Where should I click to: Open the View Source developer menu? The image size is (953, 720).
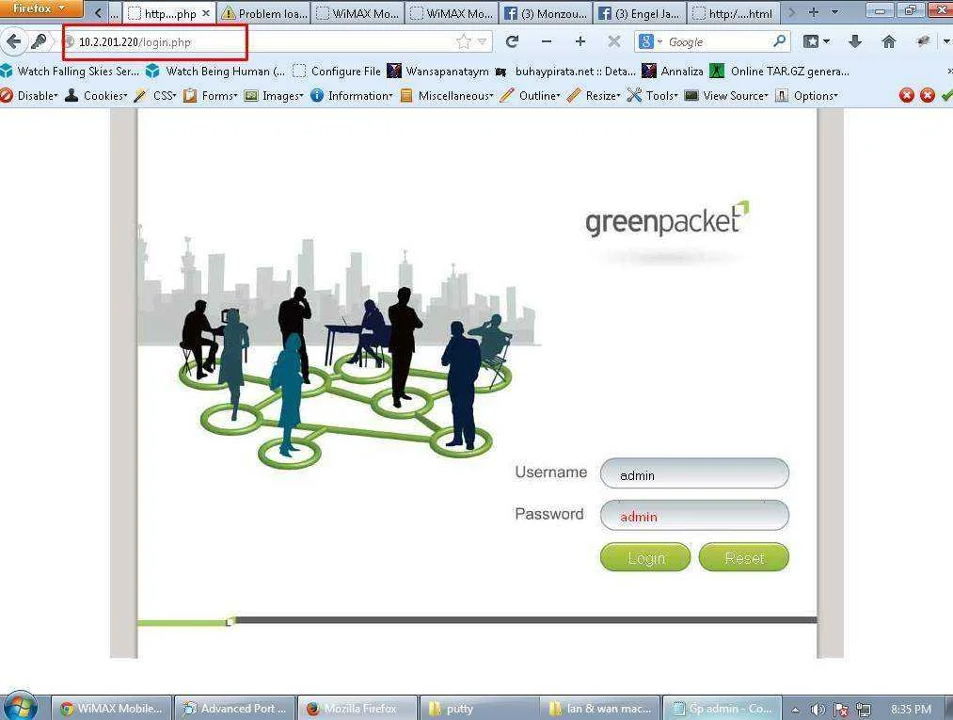(726, 95)
